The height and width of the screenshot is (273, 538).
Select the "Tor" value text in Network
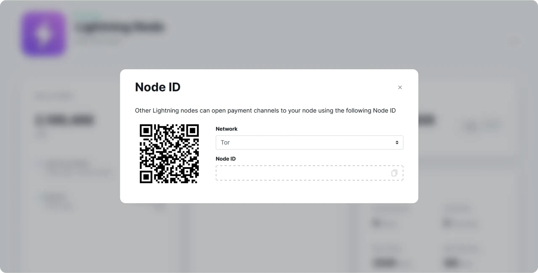point(225,142)
